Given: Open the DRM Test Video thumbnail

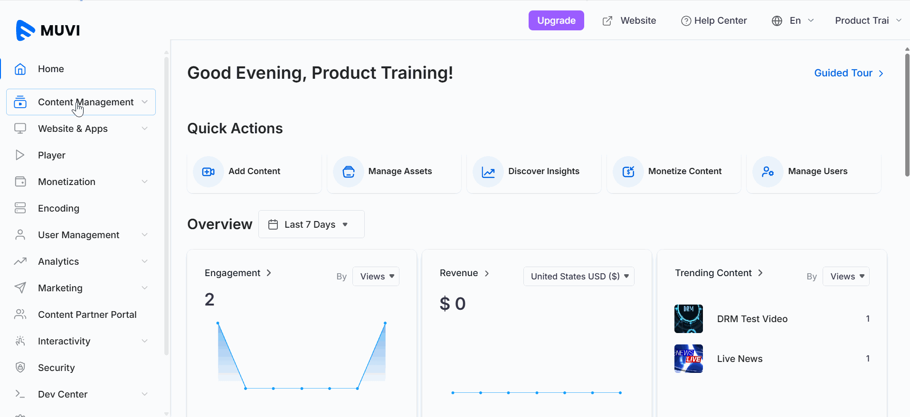Looking at the screenshot, I should click(688, 319).
